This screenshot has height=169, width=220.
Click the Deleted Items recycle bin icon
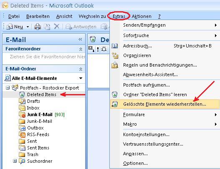[x=22, y=94]
